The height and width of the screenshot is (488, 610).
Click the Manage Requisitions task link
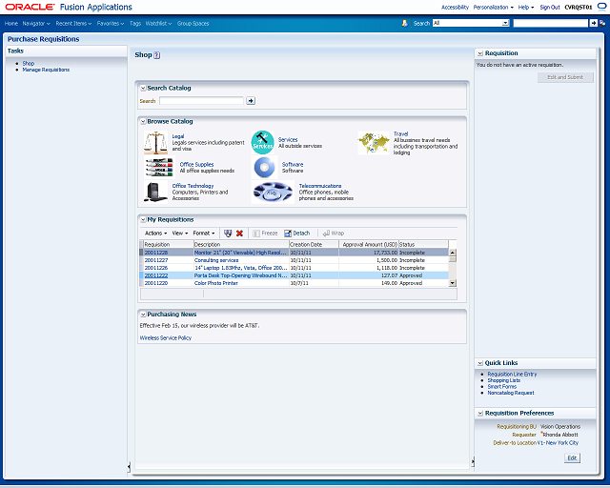click(46, 70)
